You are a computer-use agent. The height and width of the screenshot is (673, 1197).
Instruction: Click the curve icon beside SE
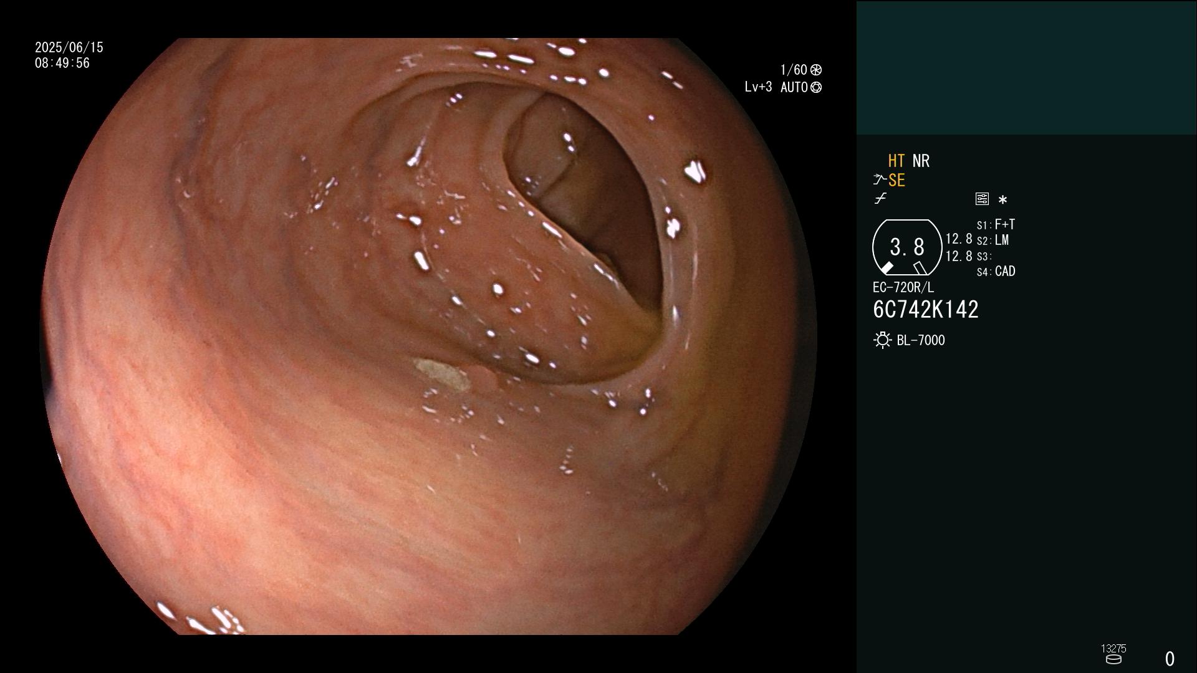click(880, 180)
